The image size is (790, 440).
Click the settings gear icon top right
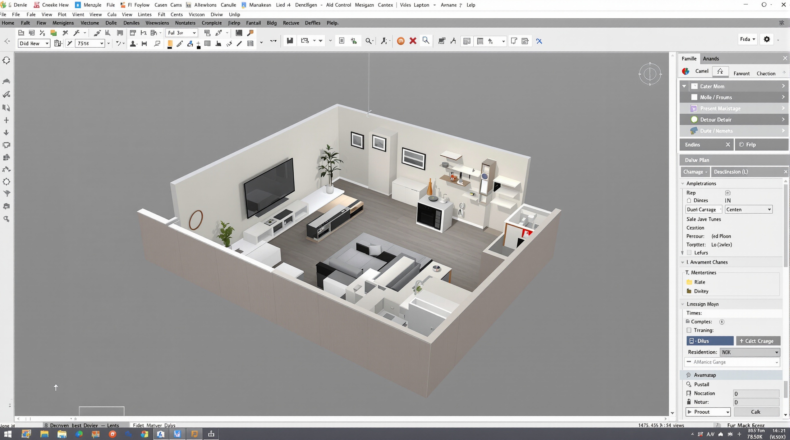click(x=767, y=39)
